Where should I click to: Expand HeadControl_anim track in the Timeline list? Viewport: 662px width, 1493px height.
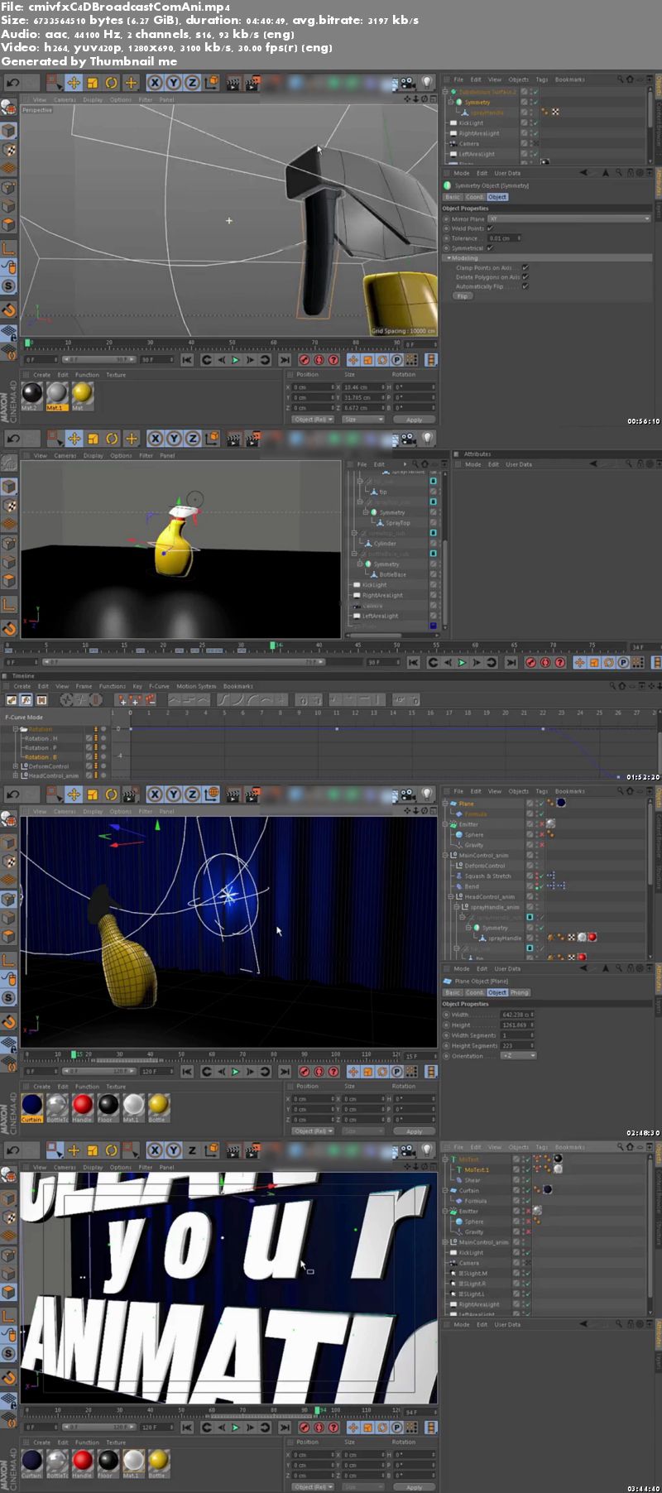(15, 775)
